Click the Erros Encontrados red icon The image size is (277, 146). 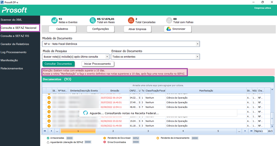point(105,142)
